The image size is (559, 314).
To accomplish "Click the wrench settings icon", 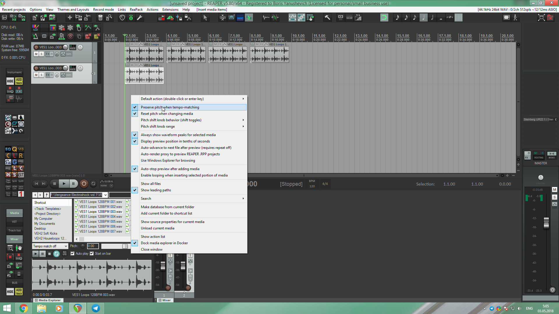I will [139, 18].
